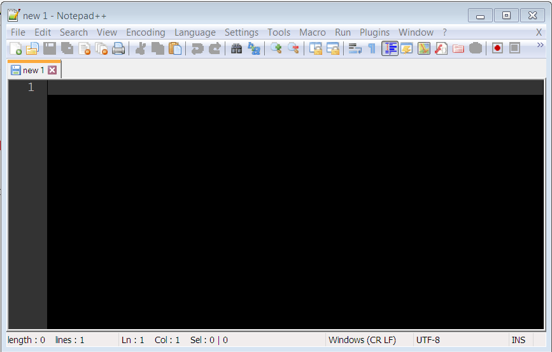The image size is (552, 352).
Task: Open Find with the binoculars icon
Action: pyautogui.click(x=236, y=48)
